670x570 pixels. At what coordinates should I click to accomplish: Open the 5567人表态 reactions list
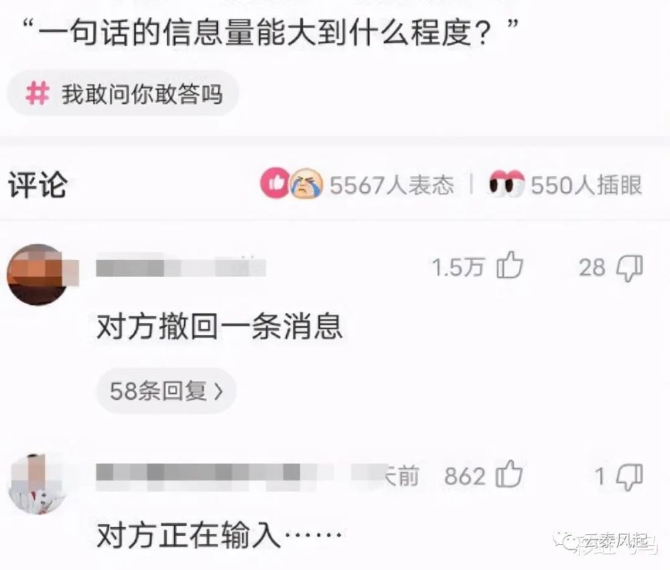tap(391, 185)
